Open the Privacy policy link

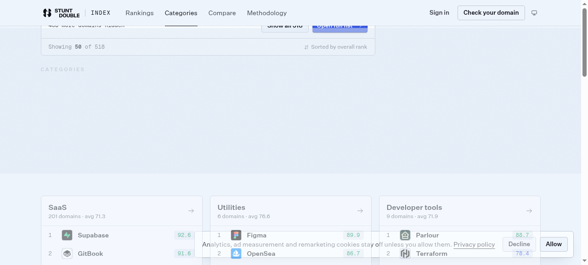pos(474,245)
